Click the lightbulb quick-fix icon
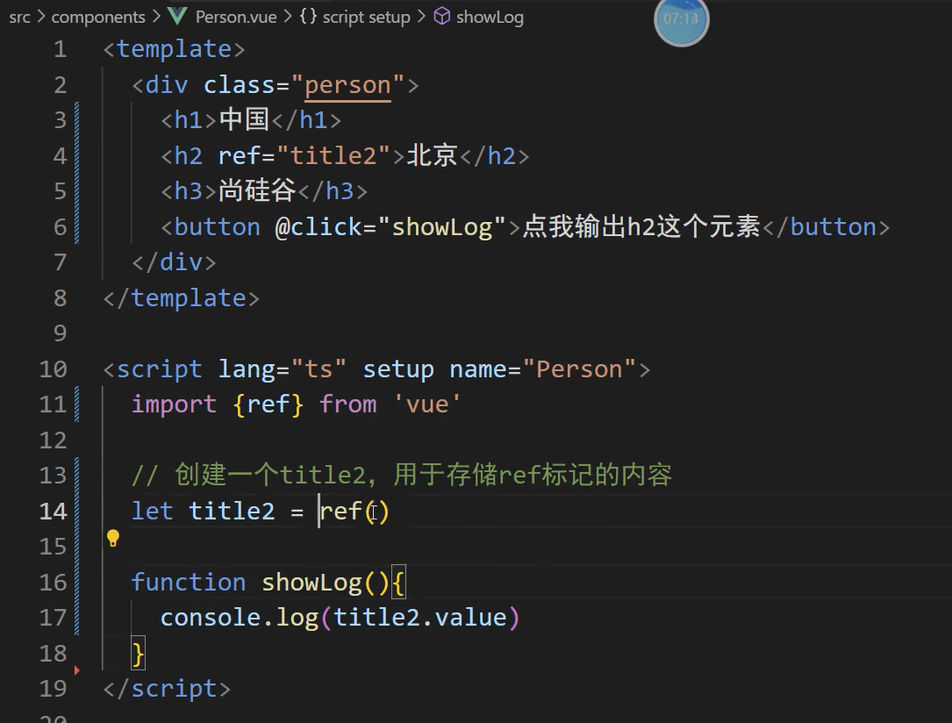The width and height of the screenshot is (952, 723). [x=113, y=538]
